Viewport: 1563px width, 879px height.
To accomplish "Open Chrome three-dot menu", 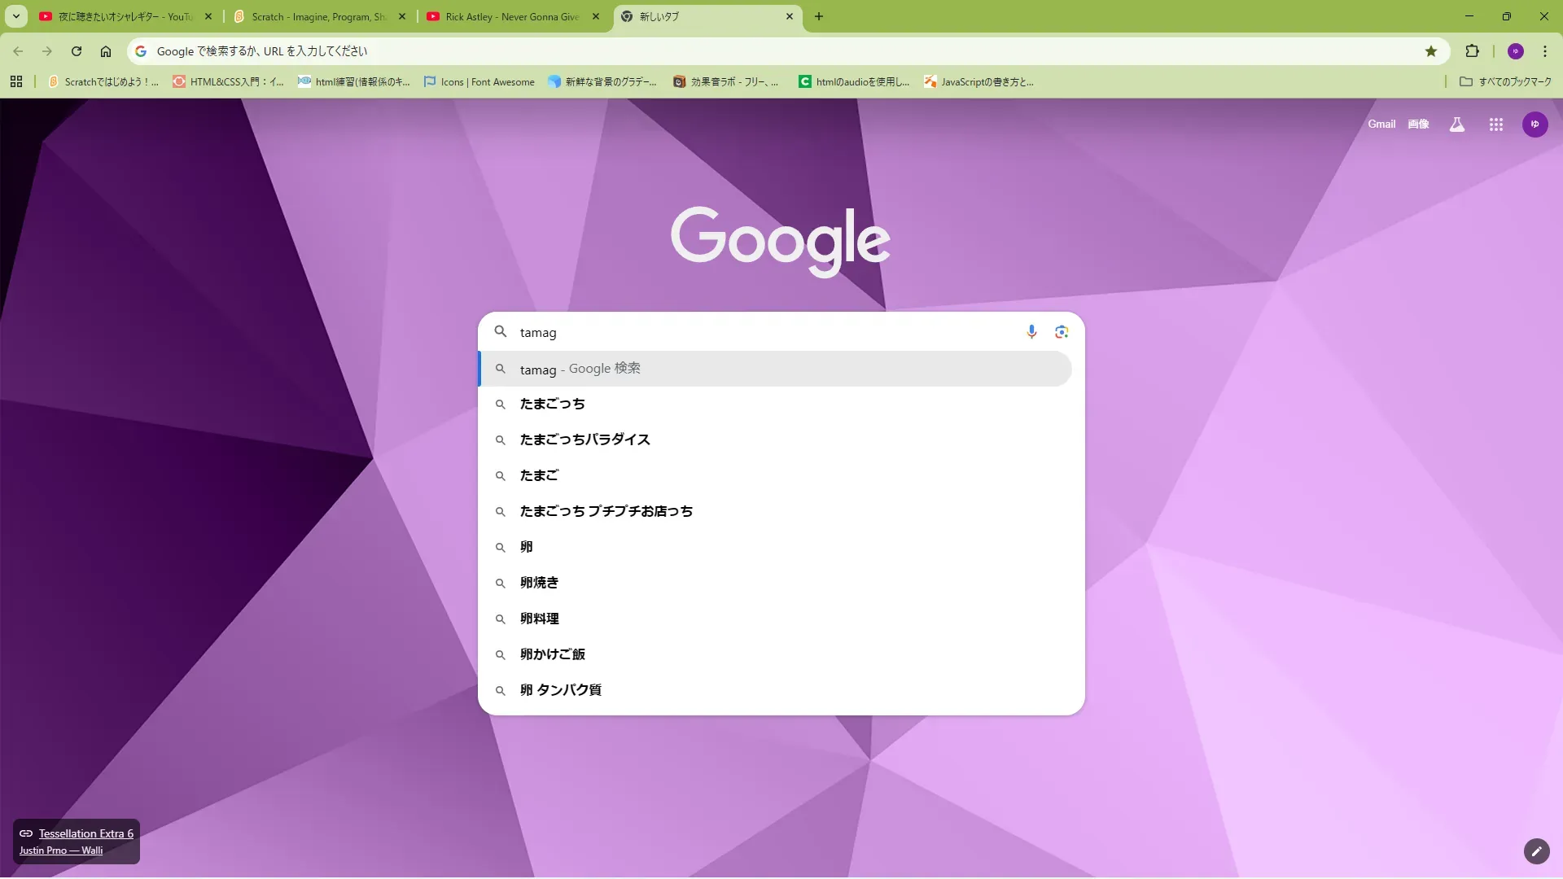I will (1544, 51).
